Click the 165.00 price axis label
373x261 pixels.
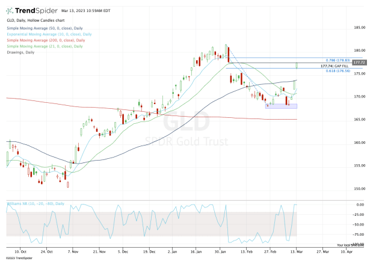coord(359,120)
